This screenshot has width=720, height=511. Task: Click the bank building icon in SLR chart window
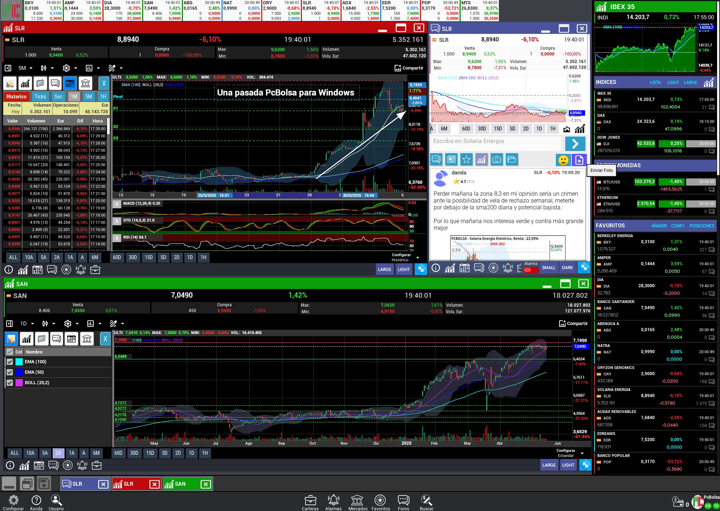(x=85, y=84)
